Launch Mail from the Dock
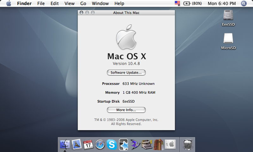Image resolution: width=253 pixels, height=152 pixels. [76, 144]
